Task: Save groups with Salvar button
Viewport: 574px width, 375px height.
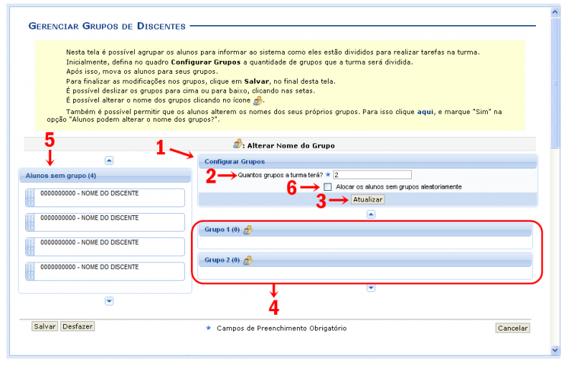Action: click(44, 326)
